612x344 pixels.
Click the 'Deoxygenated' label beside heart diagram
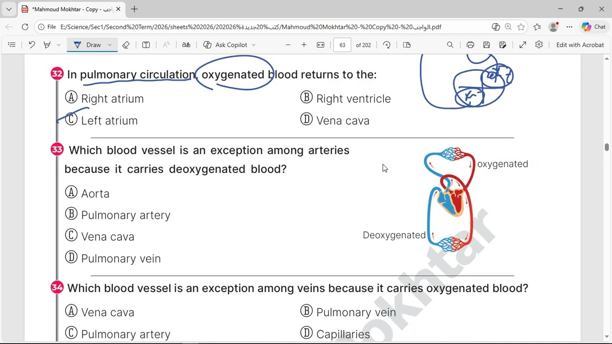(394, 235)
